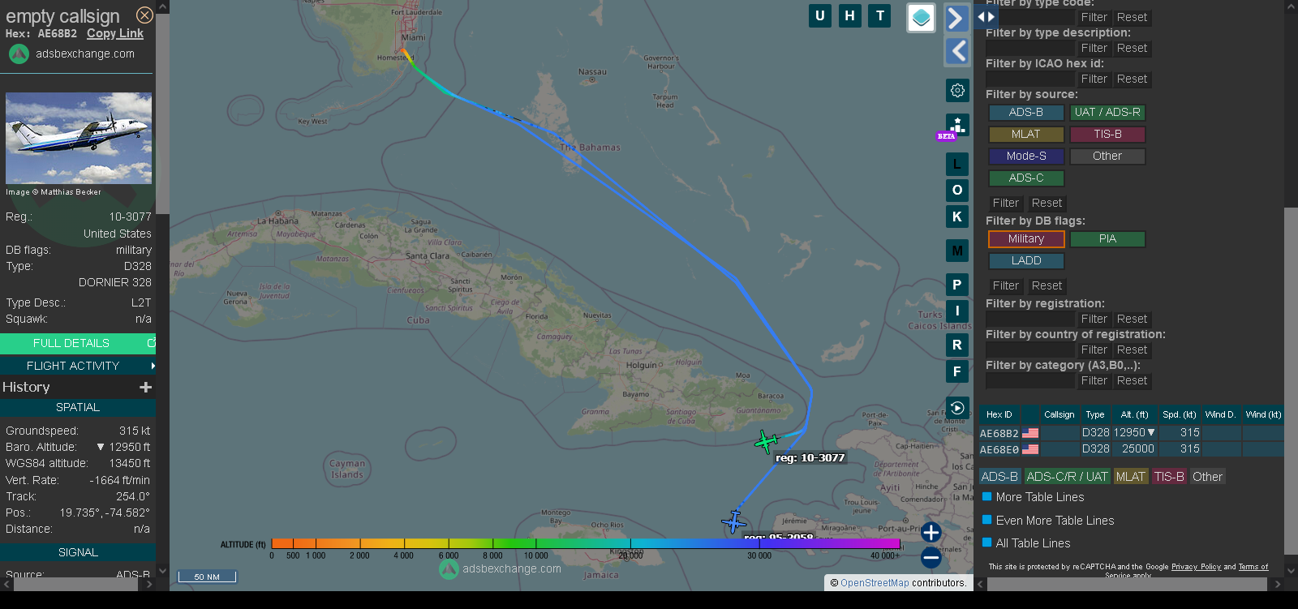Open OpenStreetMap contributors link

pyautogui.click(x=875, y=583)
